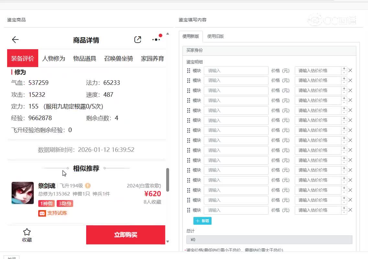
Task: Remove the last 模块 row using X
Action: point(350,210)
